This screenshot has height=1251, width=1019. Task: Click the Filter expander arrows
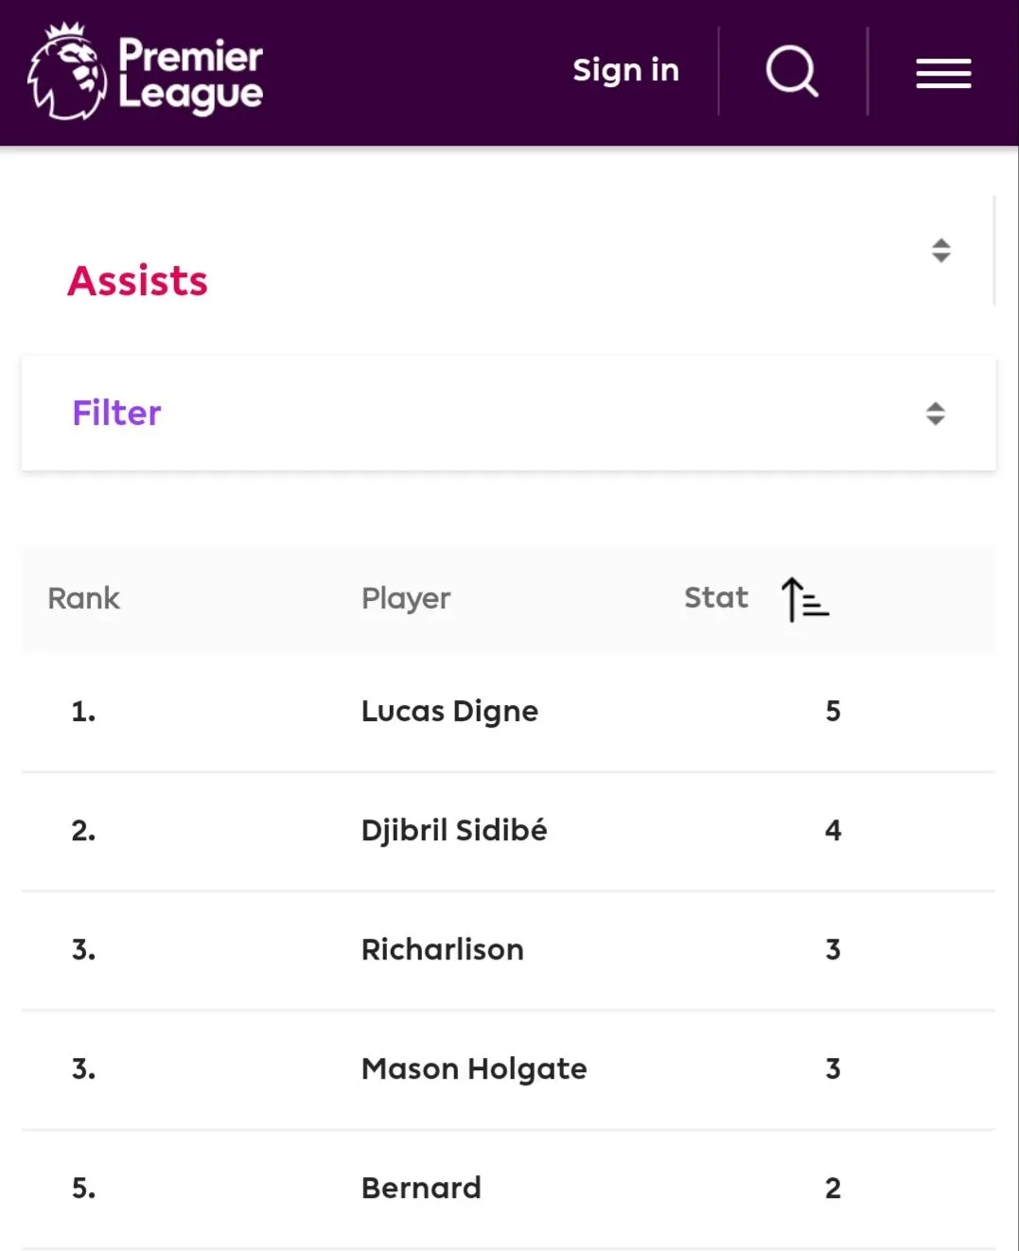tap(935, 414)
